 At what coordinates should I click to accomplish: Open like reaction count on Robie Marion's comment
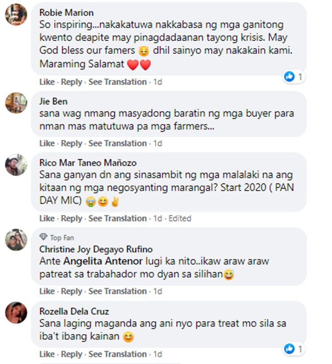coord(294,77)
